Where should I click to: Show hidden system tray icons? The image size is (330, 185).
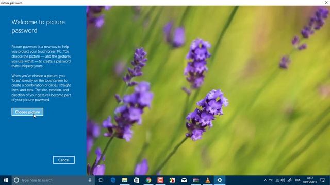[265, 180]
